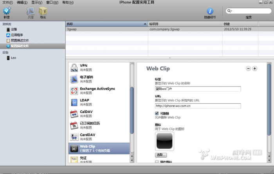Select the Web Clip scissors icon
This screenshot has height=174, width=274.
(74, 149)
